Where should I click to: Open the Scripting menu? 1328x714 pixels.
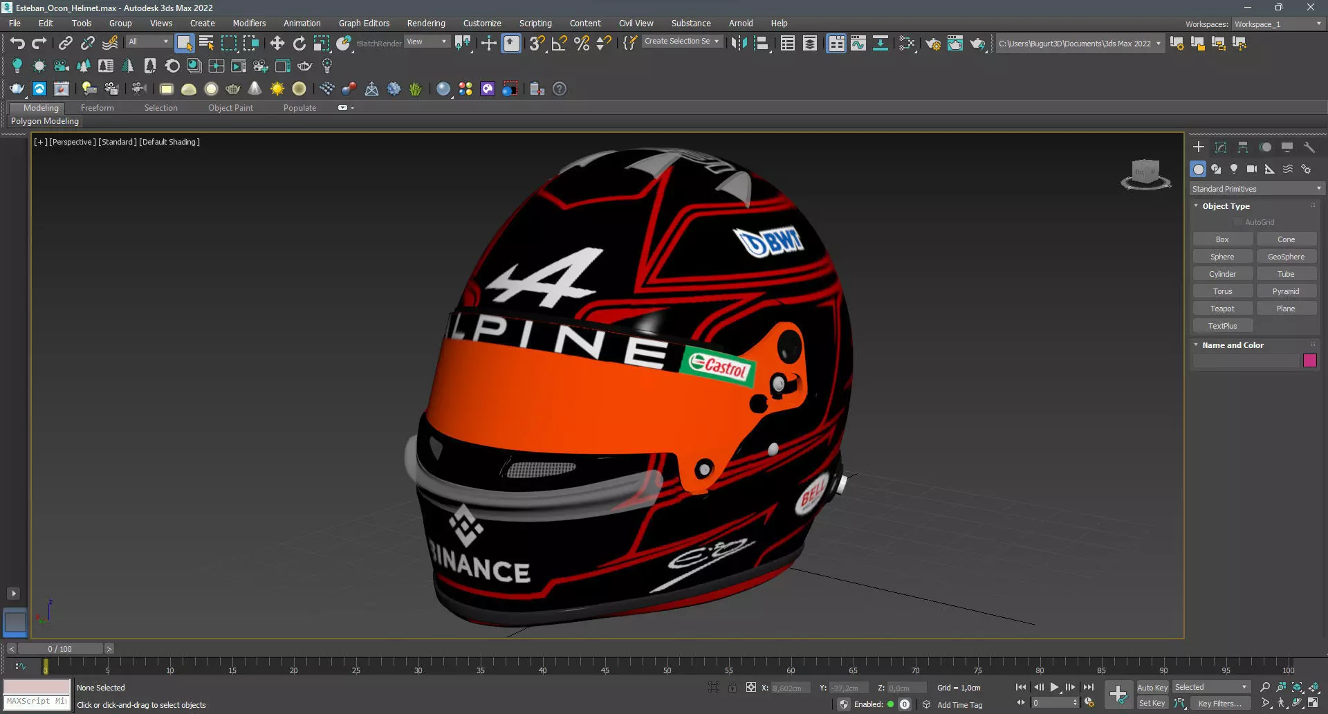pyautogui.click(x=535, y=24)
